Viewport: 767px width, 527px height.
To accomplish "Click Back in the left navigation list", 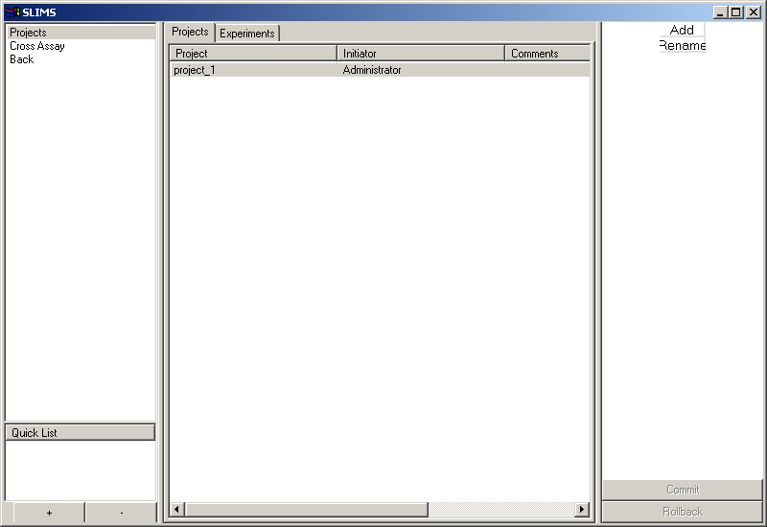I will (x=21, y=59).
